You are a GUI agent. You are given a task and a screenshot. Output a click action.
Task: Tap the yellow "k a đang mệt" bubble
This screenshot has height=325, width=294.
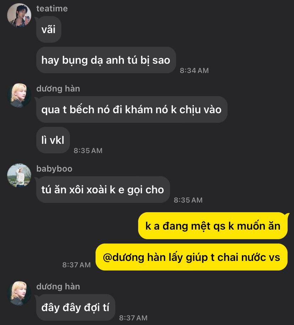pos(213,226)
